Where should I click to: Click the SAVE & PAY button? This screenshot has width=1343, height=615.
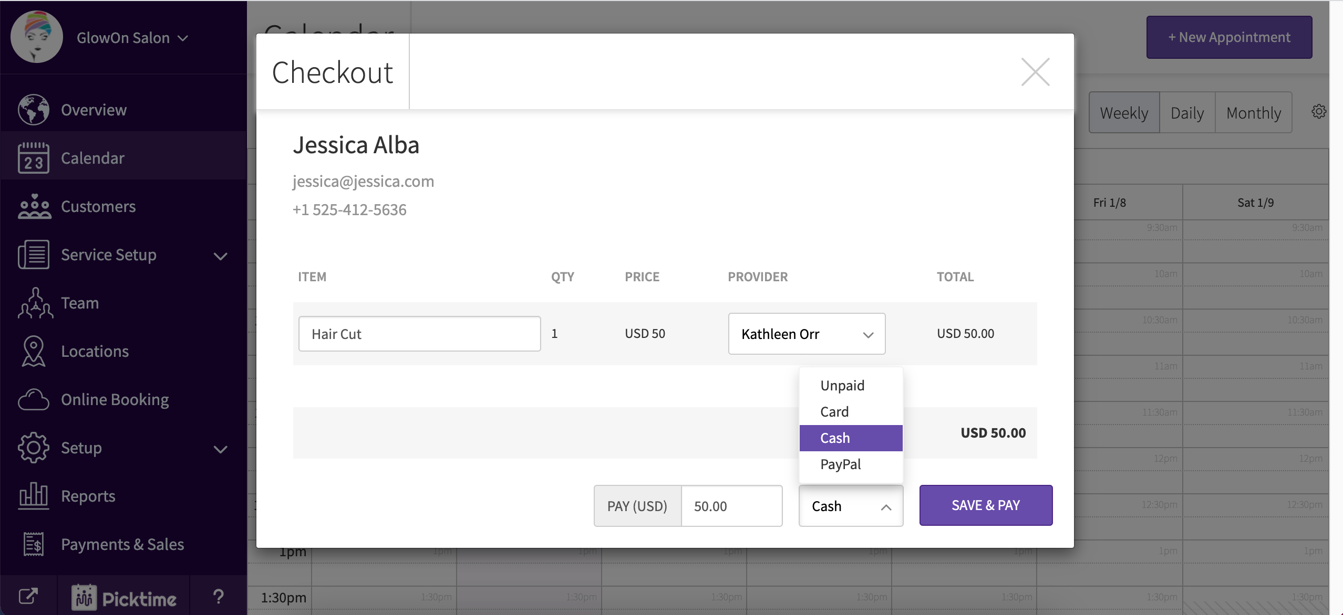click(x=986, y=505)
